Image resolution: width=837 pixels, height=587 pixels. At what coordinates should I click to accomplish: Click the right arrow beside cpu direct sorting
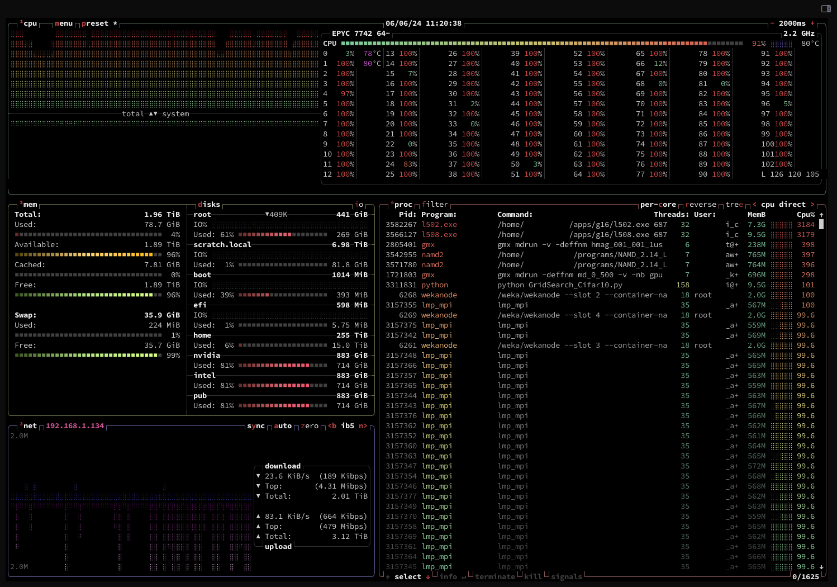pyautogui.click(x=812, y=205)
